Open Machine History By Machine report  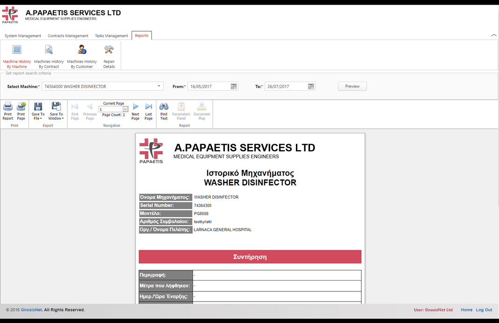coord(17,55)
